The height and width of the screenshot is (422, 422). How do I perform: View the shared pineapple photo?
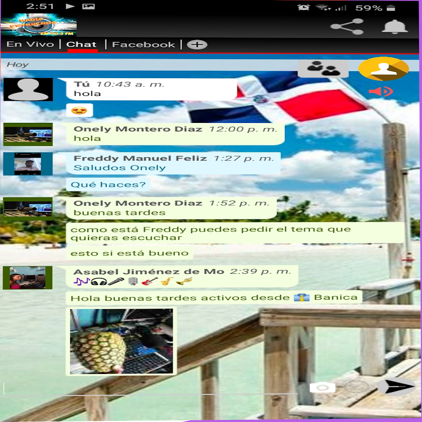[121, 341]
